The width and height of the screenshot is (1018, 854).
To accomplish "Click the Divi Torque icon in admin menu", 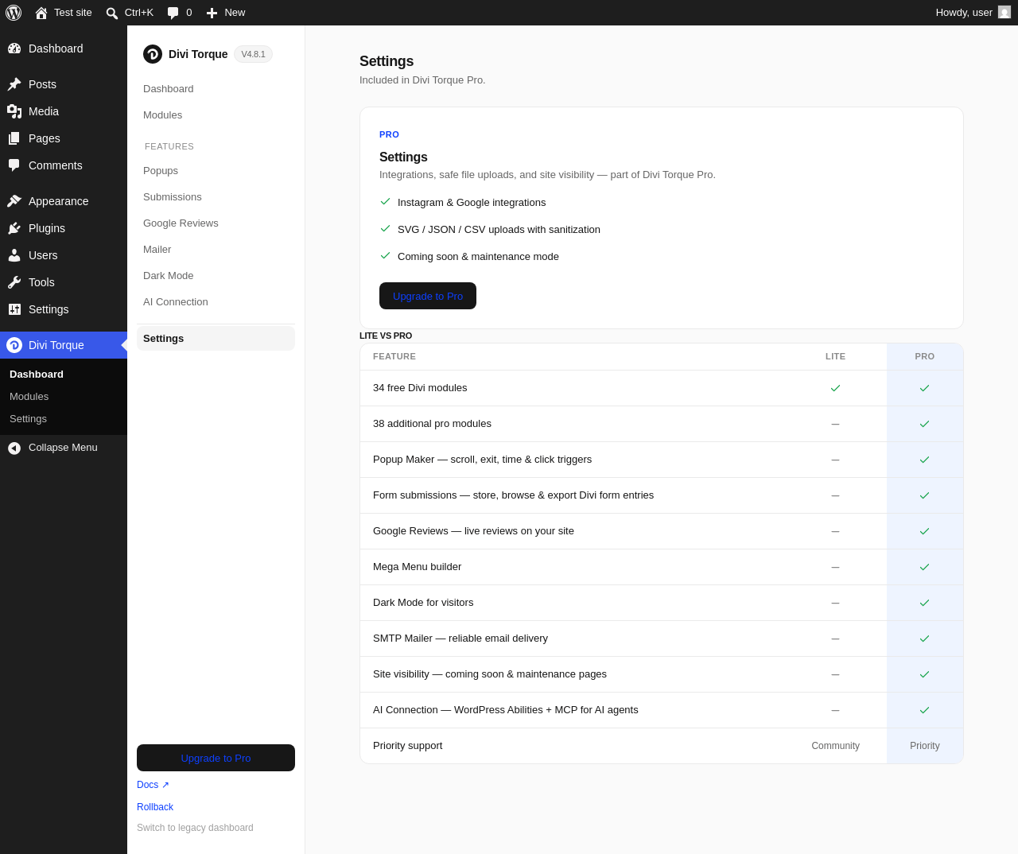I will coord(14,345).
